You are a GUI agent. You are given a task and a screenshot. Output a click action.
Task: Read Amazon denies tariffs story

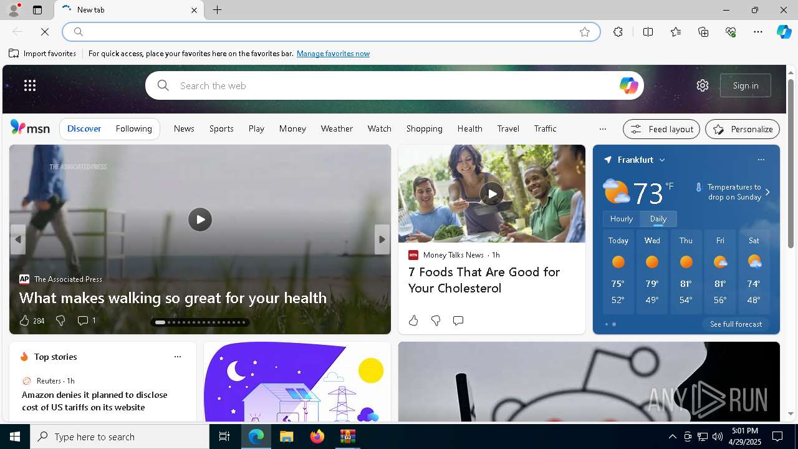pyautogui.click(x=95, y=401)
